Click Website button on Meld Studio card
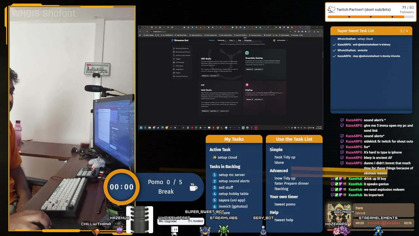Screen dimensions: 419x236 [205, 111]
